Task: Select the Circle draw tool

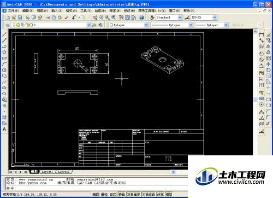Action: click(x=4, y=70)
